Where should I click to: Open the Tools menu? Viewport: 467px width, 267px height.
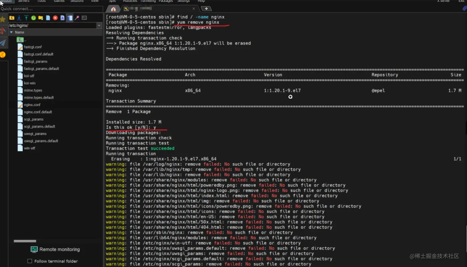[41, 1]
